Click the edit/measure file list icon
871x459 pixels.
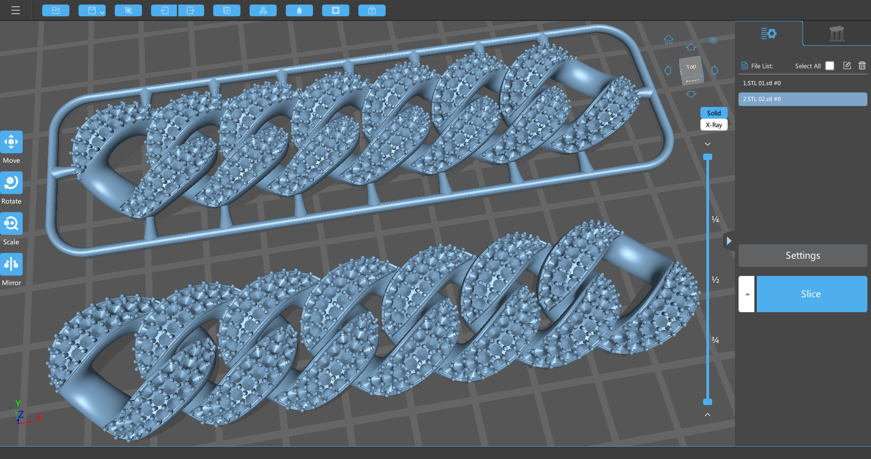point(847,66)
